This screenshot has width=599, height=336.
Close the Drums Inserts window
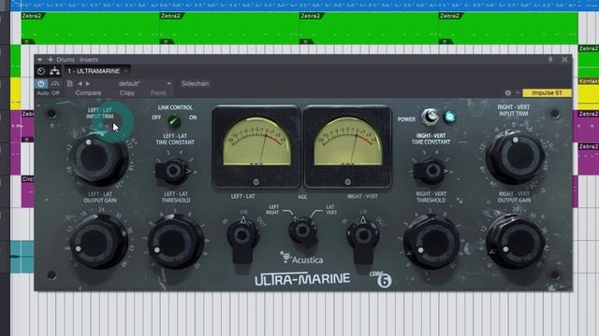(x=564, y=60)
